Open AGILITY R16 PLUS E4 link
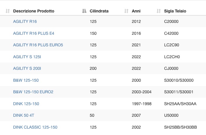This screenshot has height=135, width=206. point(34,33)
